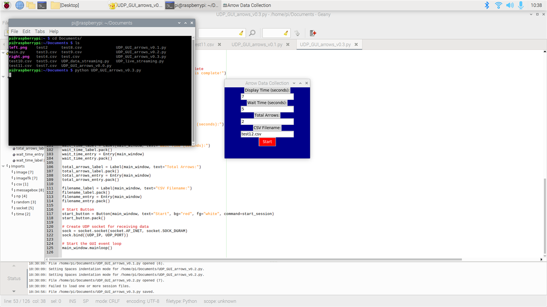Click up arrow above Status tab
The width and height of the screenshot is (547, 307).
coord(13,266)
